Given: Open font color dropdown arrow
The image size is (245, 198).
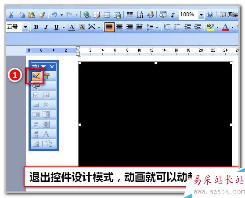Looking at the screenshot, I should (x=233, y=28).
